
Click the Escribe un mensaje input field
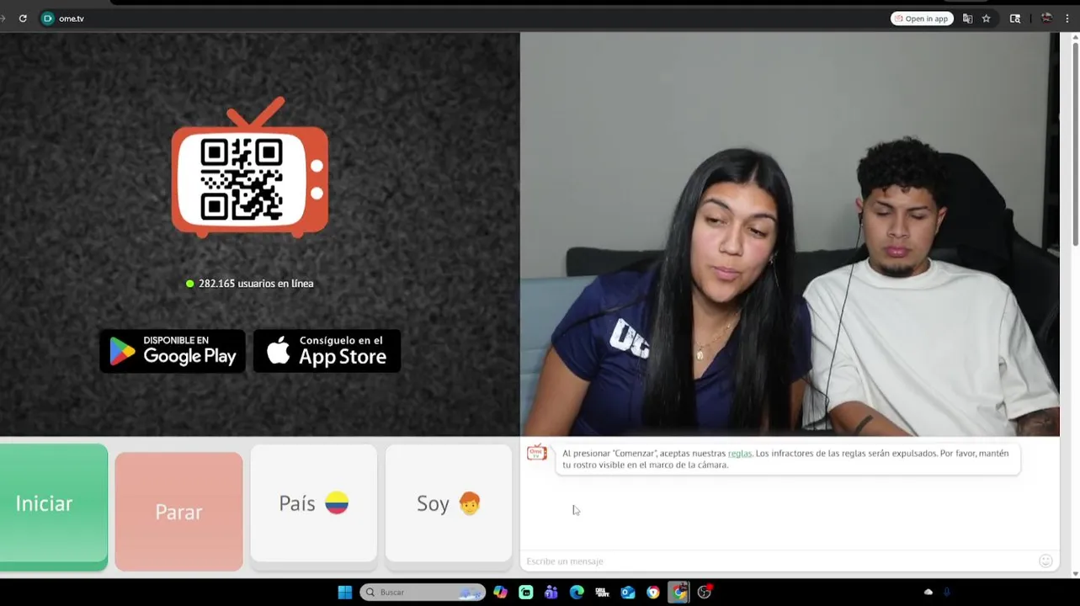[x=779, y=561]
